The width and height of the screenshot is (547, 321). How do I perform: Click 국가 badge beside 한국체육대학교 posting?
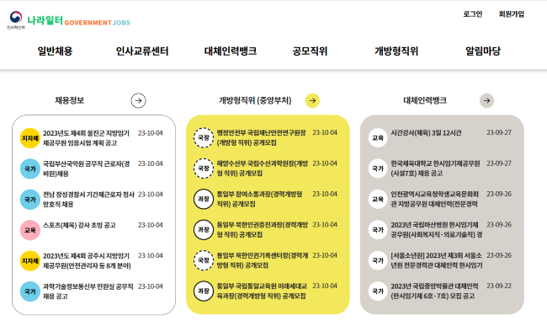tap(378, 169)
